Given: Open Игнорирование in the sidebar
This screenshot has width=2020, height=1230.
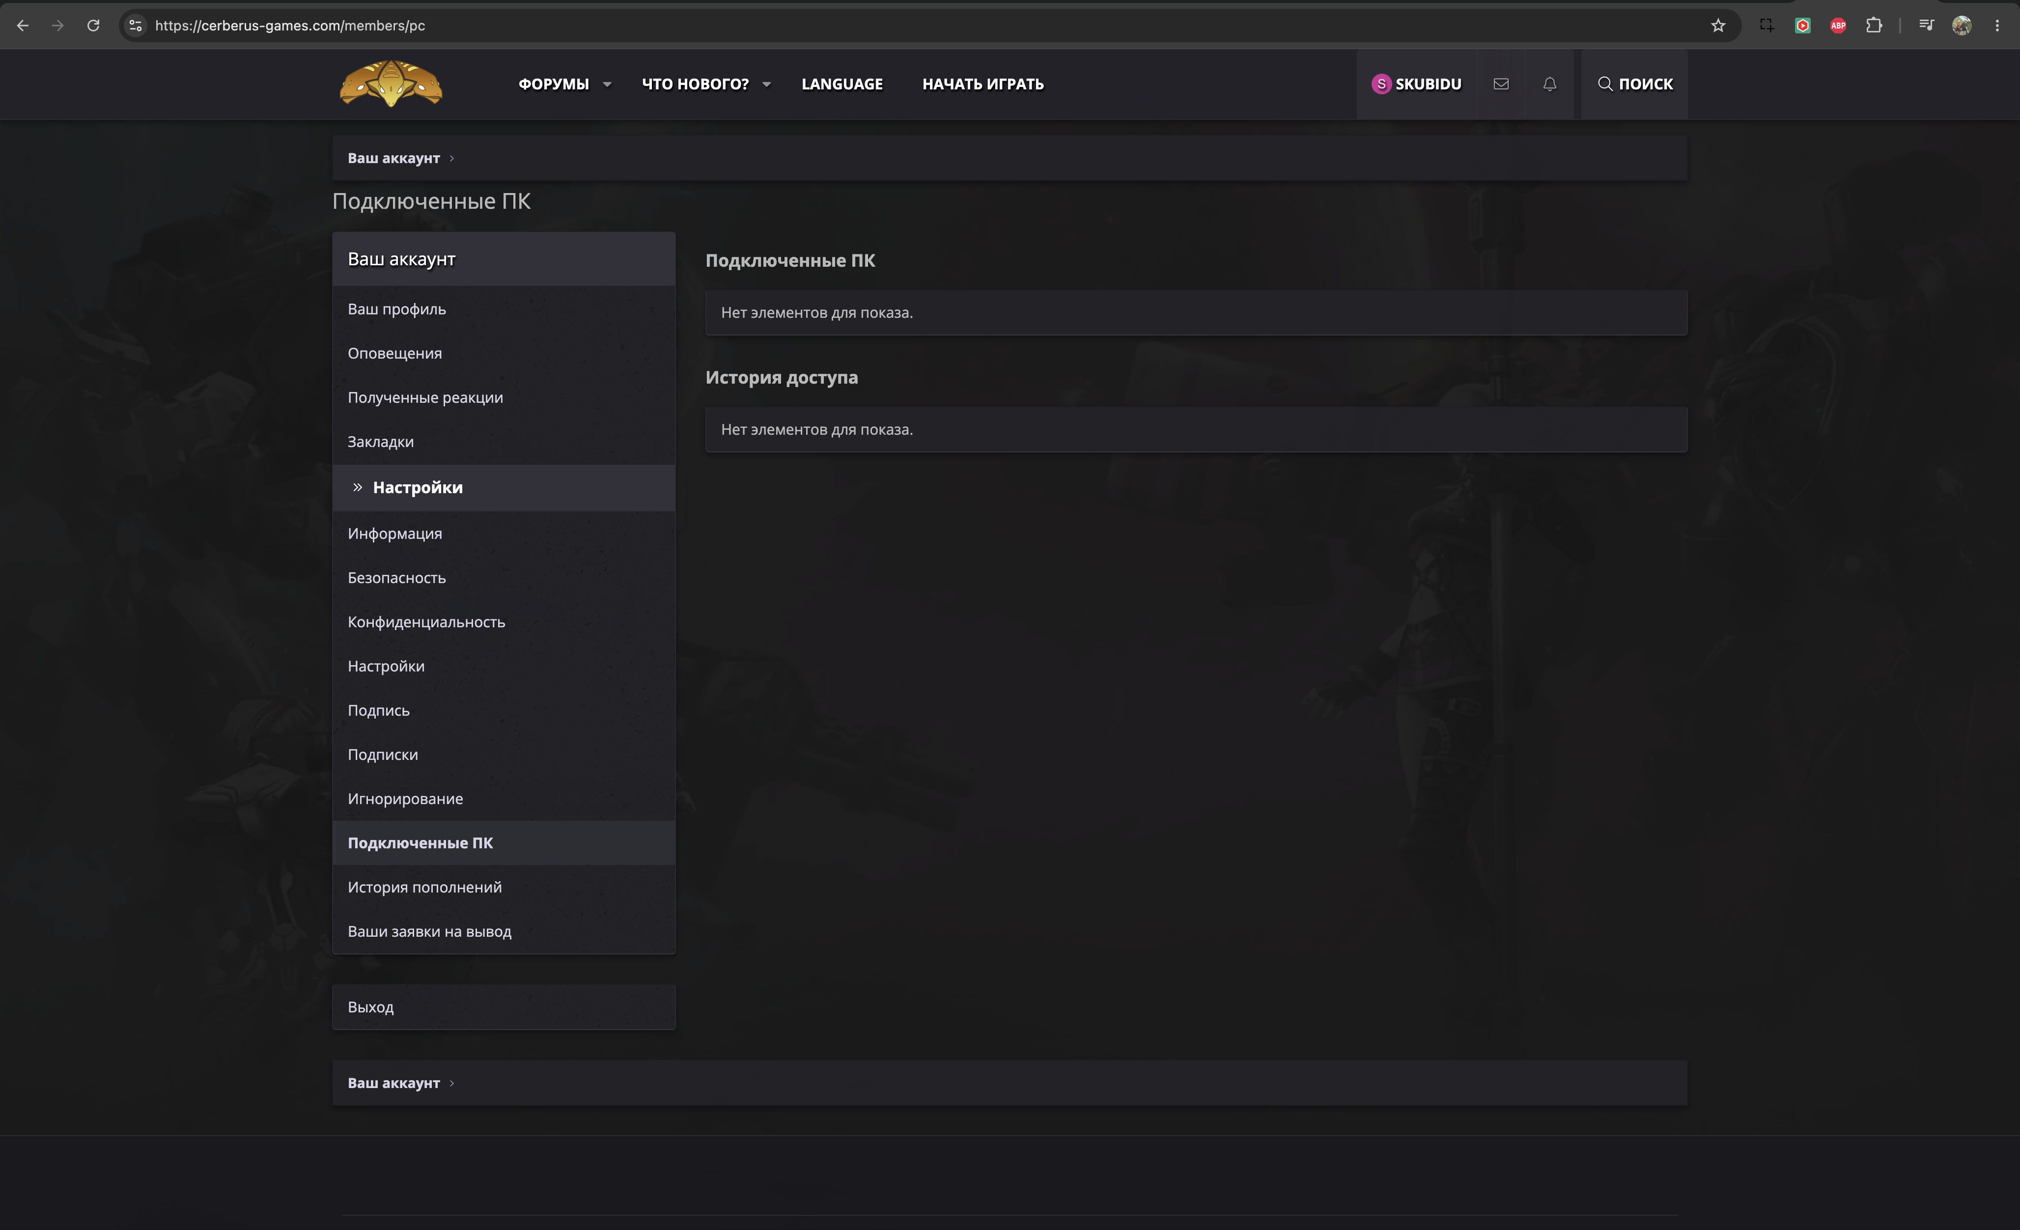Looking at the screenshot, I should (x=504, y=800).
